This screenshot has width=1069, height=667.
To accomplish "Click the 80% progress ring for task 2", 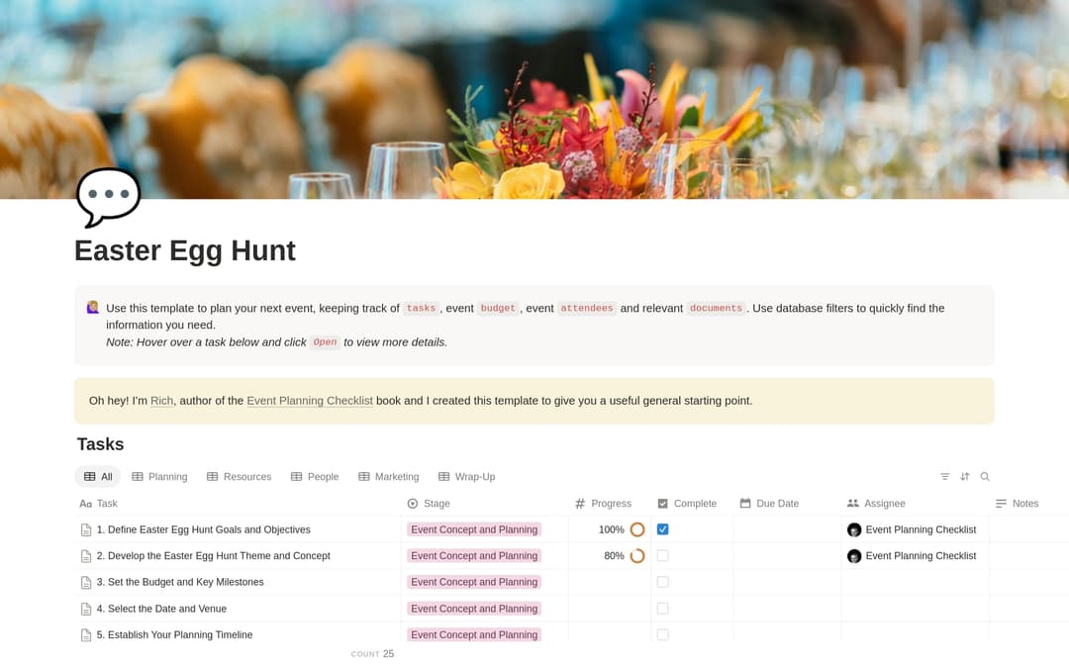I will [637, 556].
